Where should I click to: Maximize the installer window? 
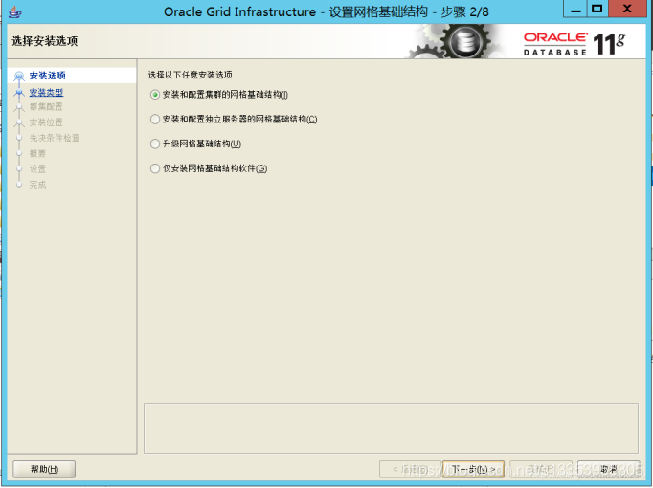597,10
